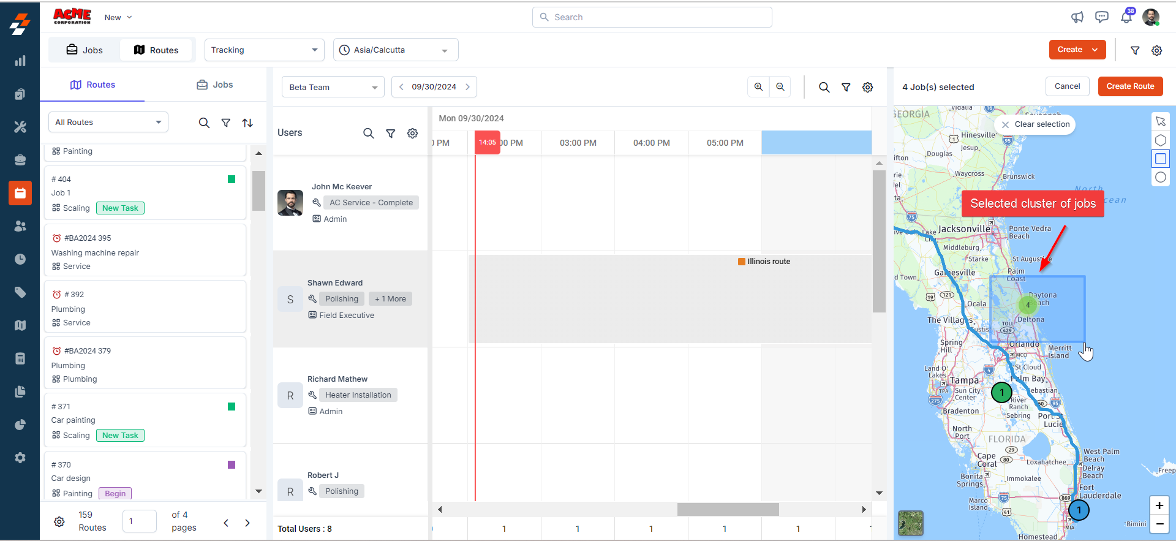Open the All Routes dropdown
1176x541 pixels.
(108, 122)
